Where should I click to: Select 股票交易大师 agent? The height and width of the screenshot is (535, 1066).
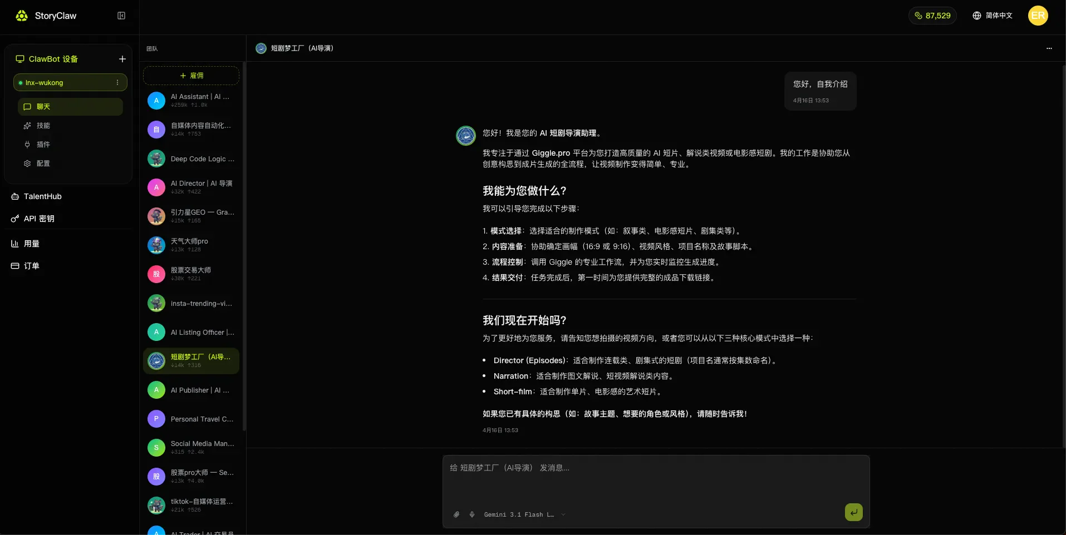click(x=191, y=274)
